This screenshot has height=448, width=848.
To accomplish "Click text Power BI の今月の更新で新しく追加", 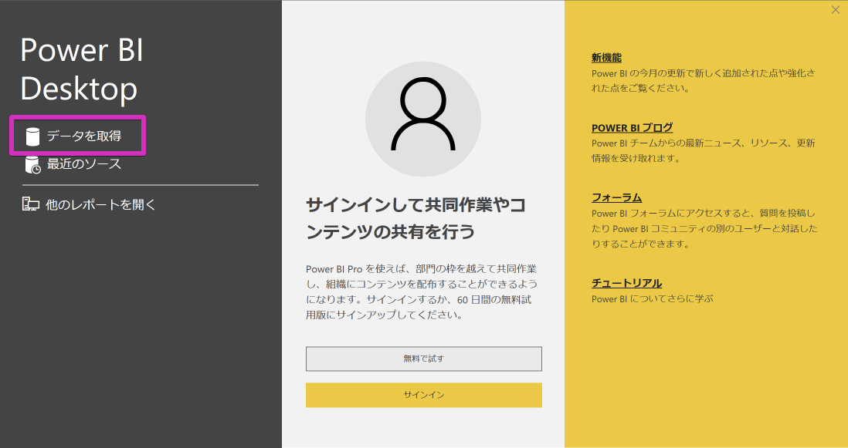I will (x=703, y=80).
